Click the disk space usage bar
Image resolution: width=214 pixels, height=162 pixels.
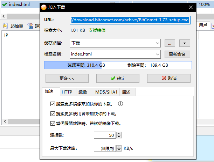click(x=118, y=65)
